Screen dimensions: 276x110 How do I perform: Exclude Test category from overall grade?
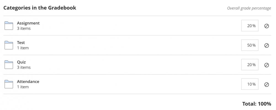click(x=267, y=45)
